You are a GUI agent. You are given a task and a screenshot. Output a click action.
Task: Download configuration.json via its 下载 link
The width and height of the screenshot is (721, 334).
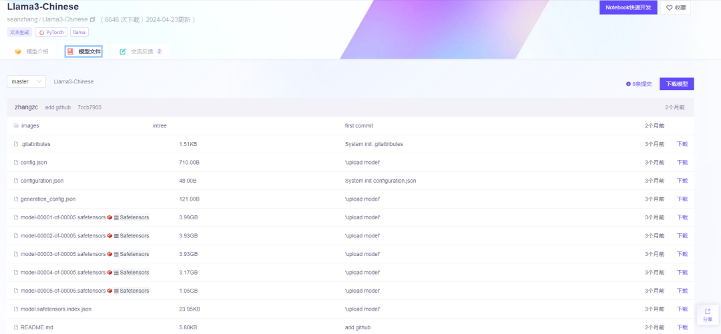coord(682,181)
